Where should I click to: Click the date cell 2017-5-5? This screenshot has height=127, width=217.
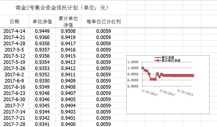pyautogui.click(x=15, y=50)
